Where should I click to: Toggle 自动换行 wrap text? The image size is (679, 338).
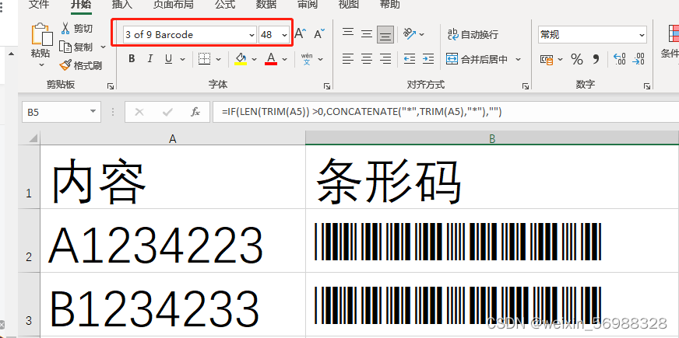point(473,35)
